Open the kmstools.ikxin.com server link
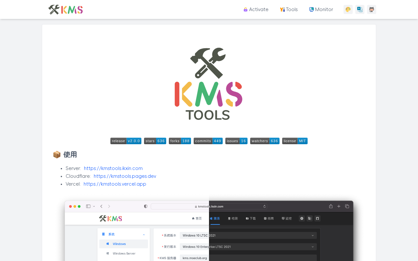 click(113, 168)
